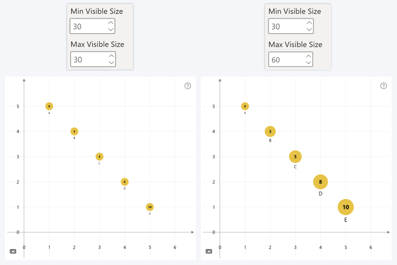Select bubble B labeled 3 in right chart
Image resolution: width=397 pixels, height=265 pixels.
270,132
